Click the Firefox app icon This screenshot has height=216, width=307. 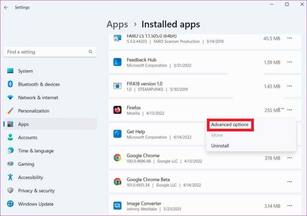(117, 110)
